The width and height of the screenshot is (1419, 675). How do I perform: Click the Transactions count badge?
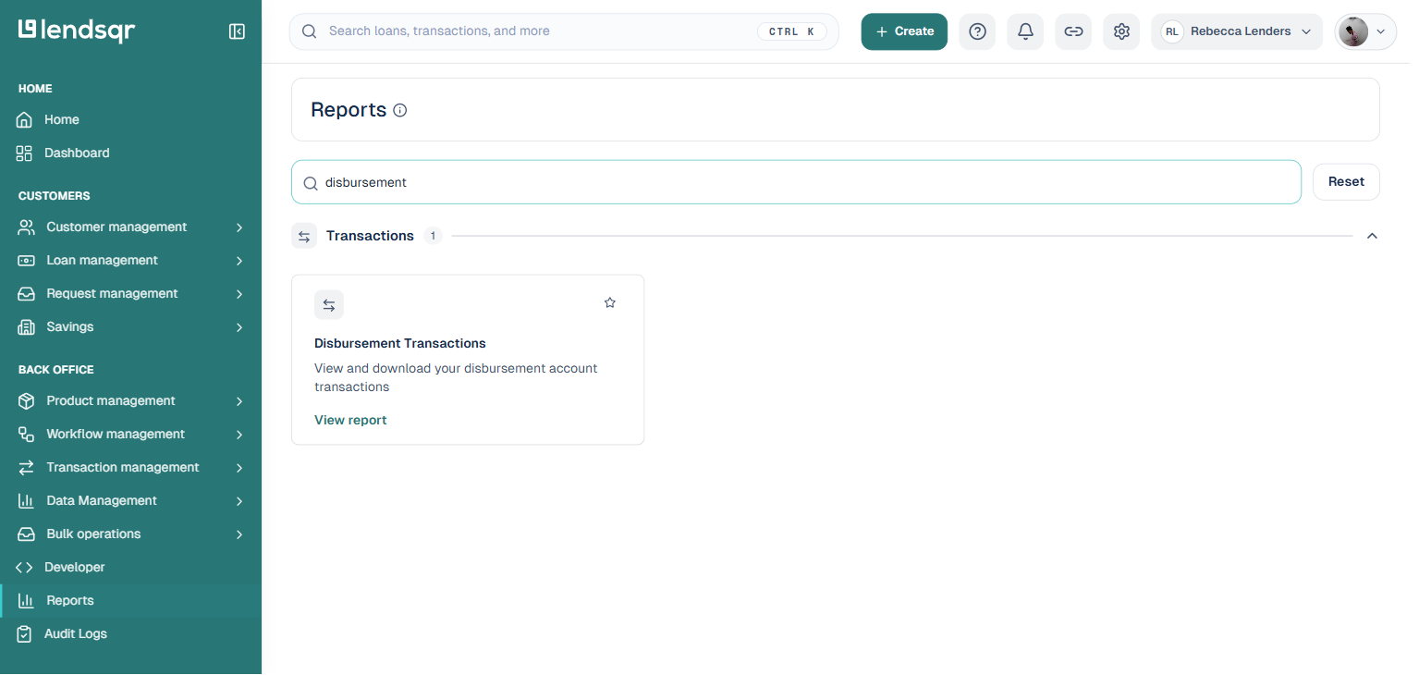[x=433, y=236]
